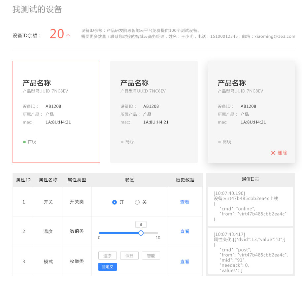Open 查看 history for 模式 attribute

(x=185, y=261)
